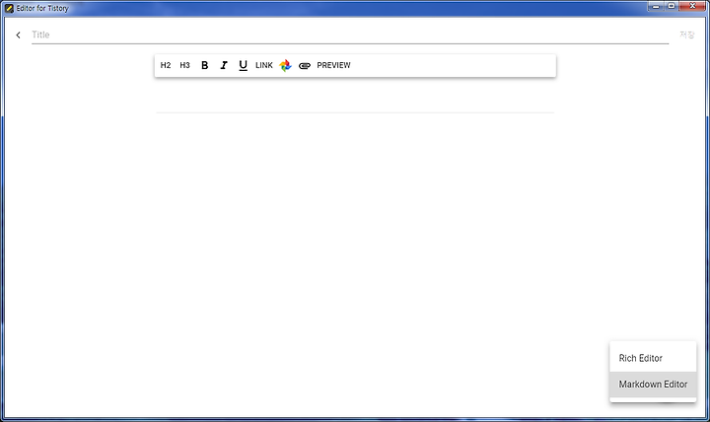Minimize the Editor for Tistory window
710x422 pixels.
[656, 6]
